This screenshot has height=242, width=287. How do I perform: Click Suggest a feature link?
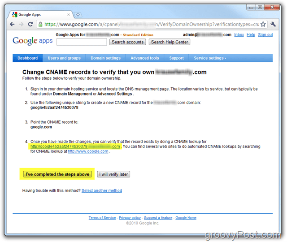click(158, 218)
